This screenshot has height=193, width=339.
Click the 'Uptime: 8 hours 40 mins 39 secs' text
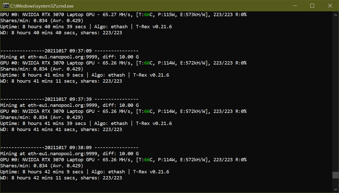pos(43,27)
